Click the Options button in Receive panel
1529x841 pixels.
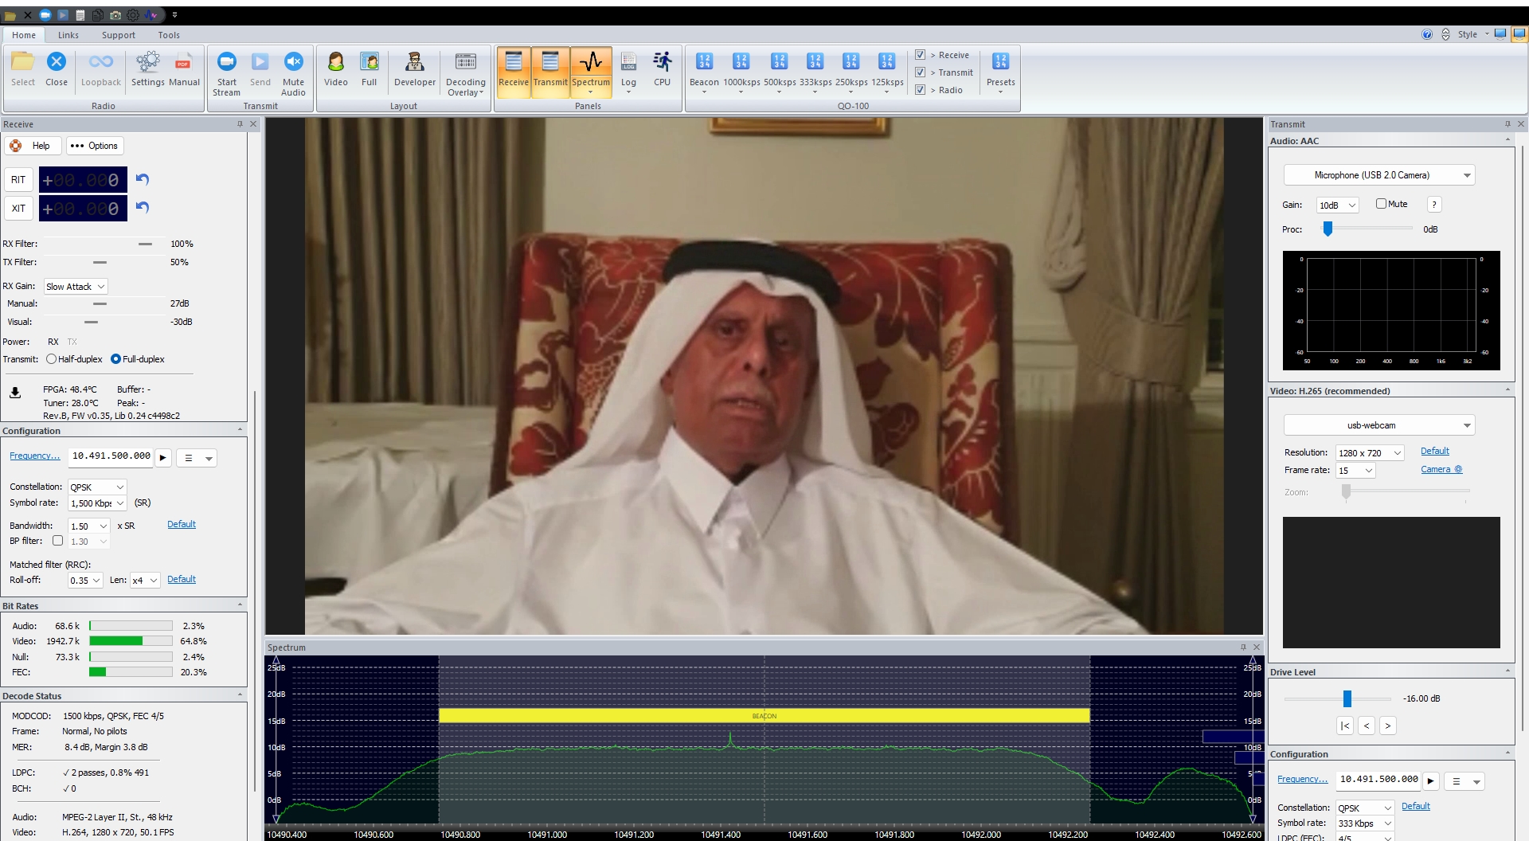click(x=95, y=146)
